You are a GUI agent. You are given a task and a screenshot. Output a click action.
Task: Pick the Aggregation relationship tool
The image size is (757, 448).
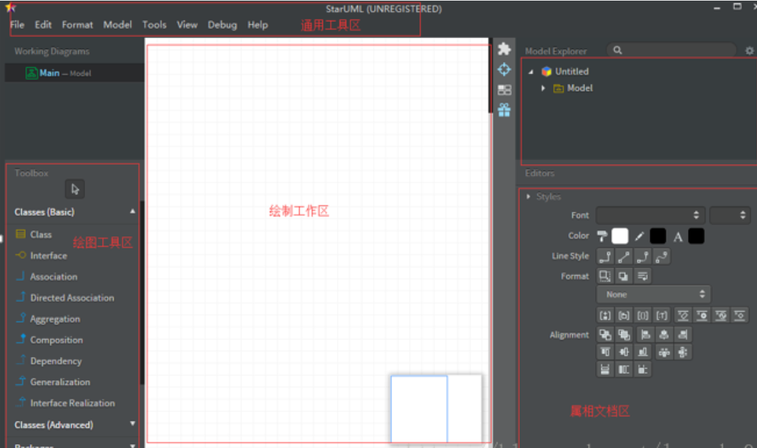click(48, 319)
